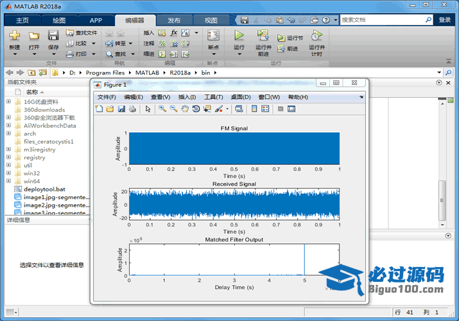Viewport: 459px width, 321px height.
Task: Switch to the 视图 ribbon tab
Action: pos(211,20)
